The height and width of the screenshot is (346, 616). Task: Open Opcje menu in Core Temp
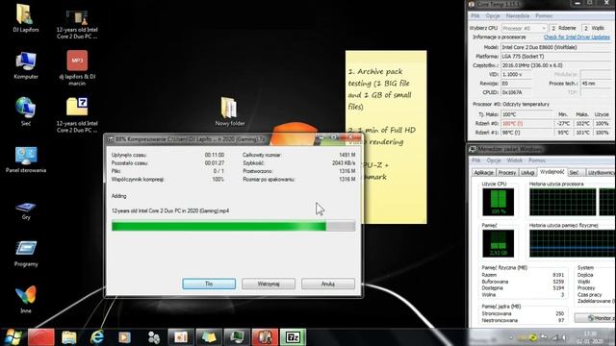493,15
